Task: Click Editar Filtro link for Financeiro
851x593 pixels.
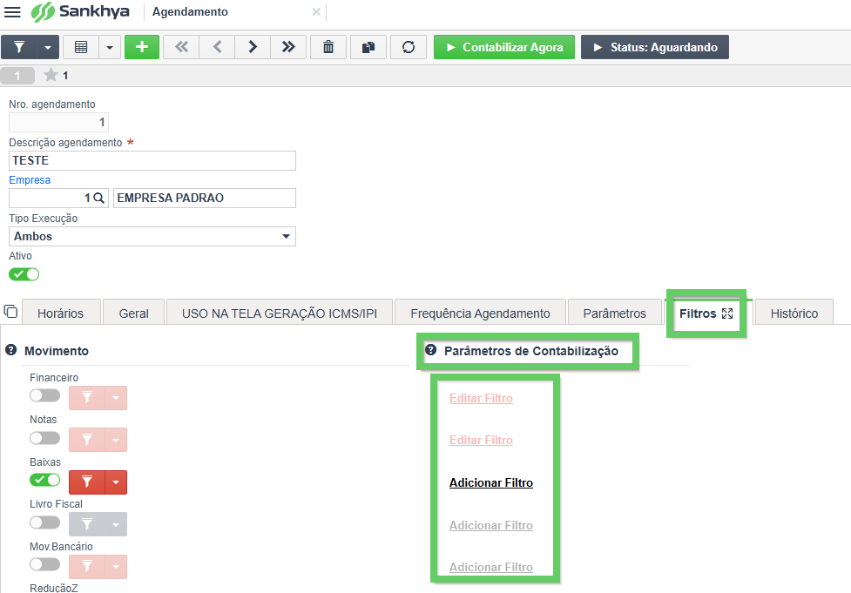Action: (x=481, y=398)
